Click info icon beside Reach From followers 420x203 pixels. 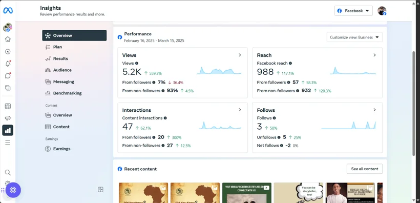coord(288,83)
